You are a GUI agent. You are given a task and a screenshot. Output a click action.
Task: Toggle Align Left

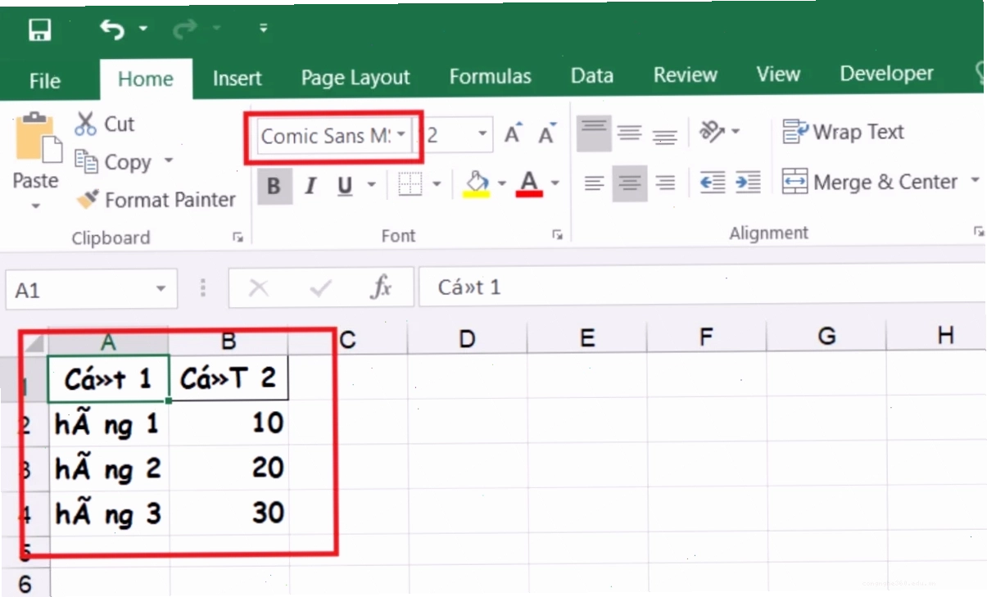pyautogui.click(x=594, y=183)
